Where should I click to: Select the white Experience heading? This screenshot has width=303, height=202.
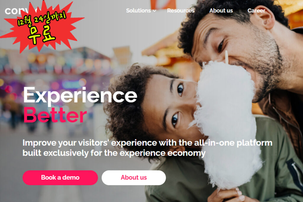[x=80, y=96]
